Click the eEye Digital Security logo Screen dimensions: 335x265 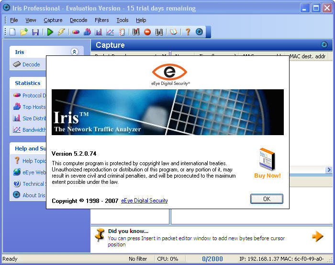pos(170,74)
